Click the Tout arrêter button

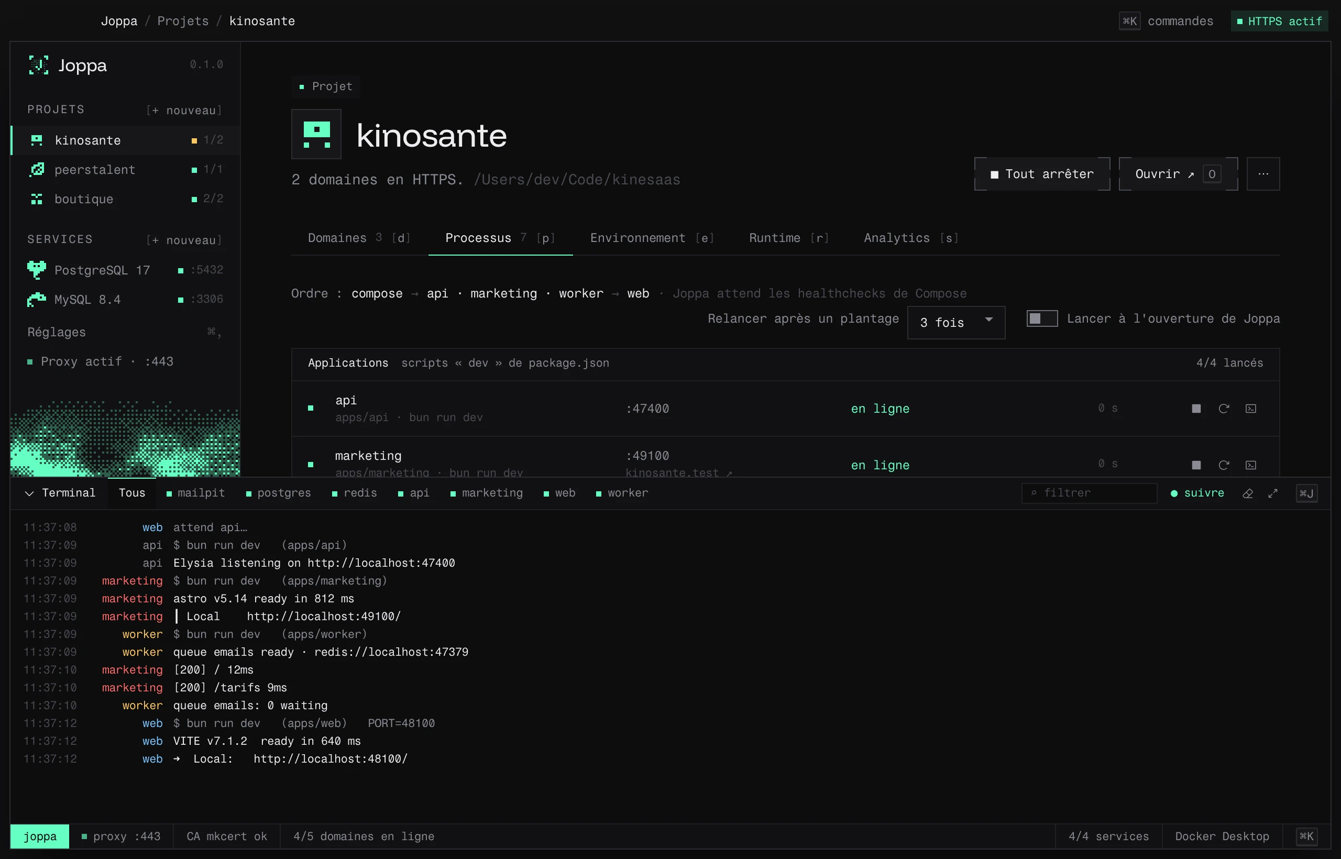(x=1042, y=174)
